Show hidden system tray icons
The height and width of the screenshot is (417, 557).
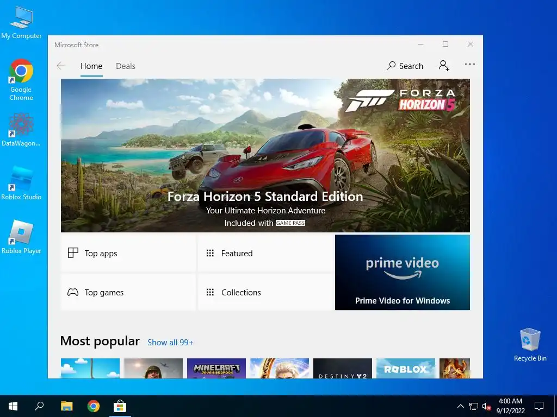[x=460, y=406]
